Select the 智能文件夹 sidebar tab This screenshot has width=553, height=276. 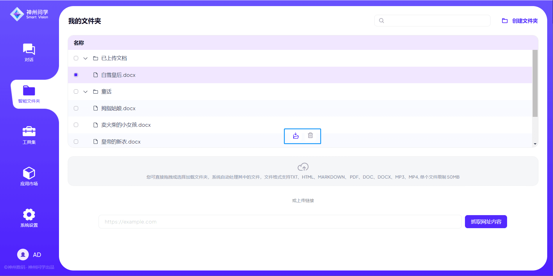pyautogui.click(x=29, y=94)
